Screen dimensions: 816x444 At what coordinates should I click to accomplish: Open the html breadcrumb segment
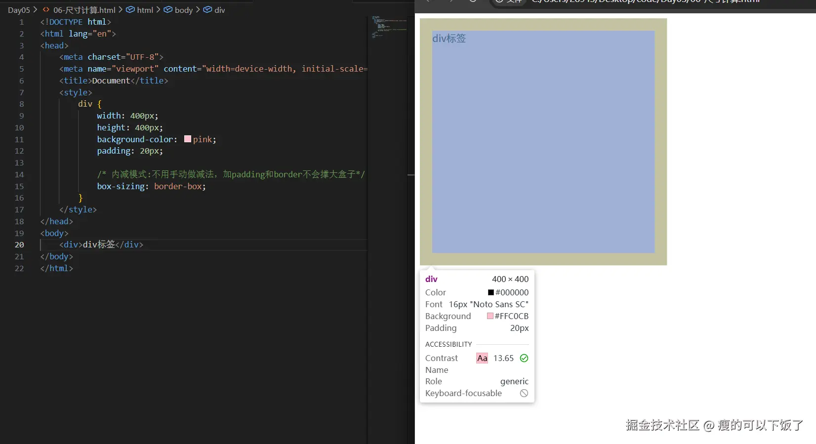[145, 10]
